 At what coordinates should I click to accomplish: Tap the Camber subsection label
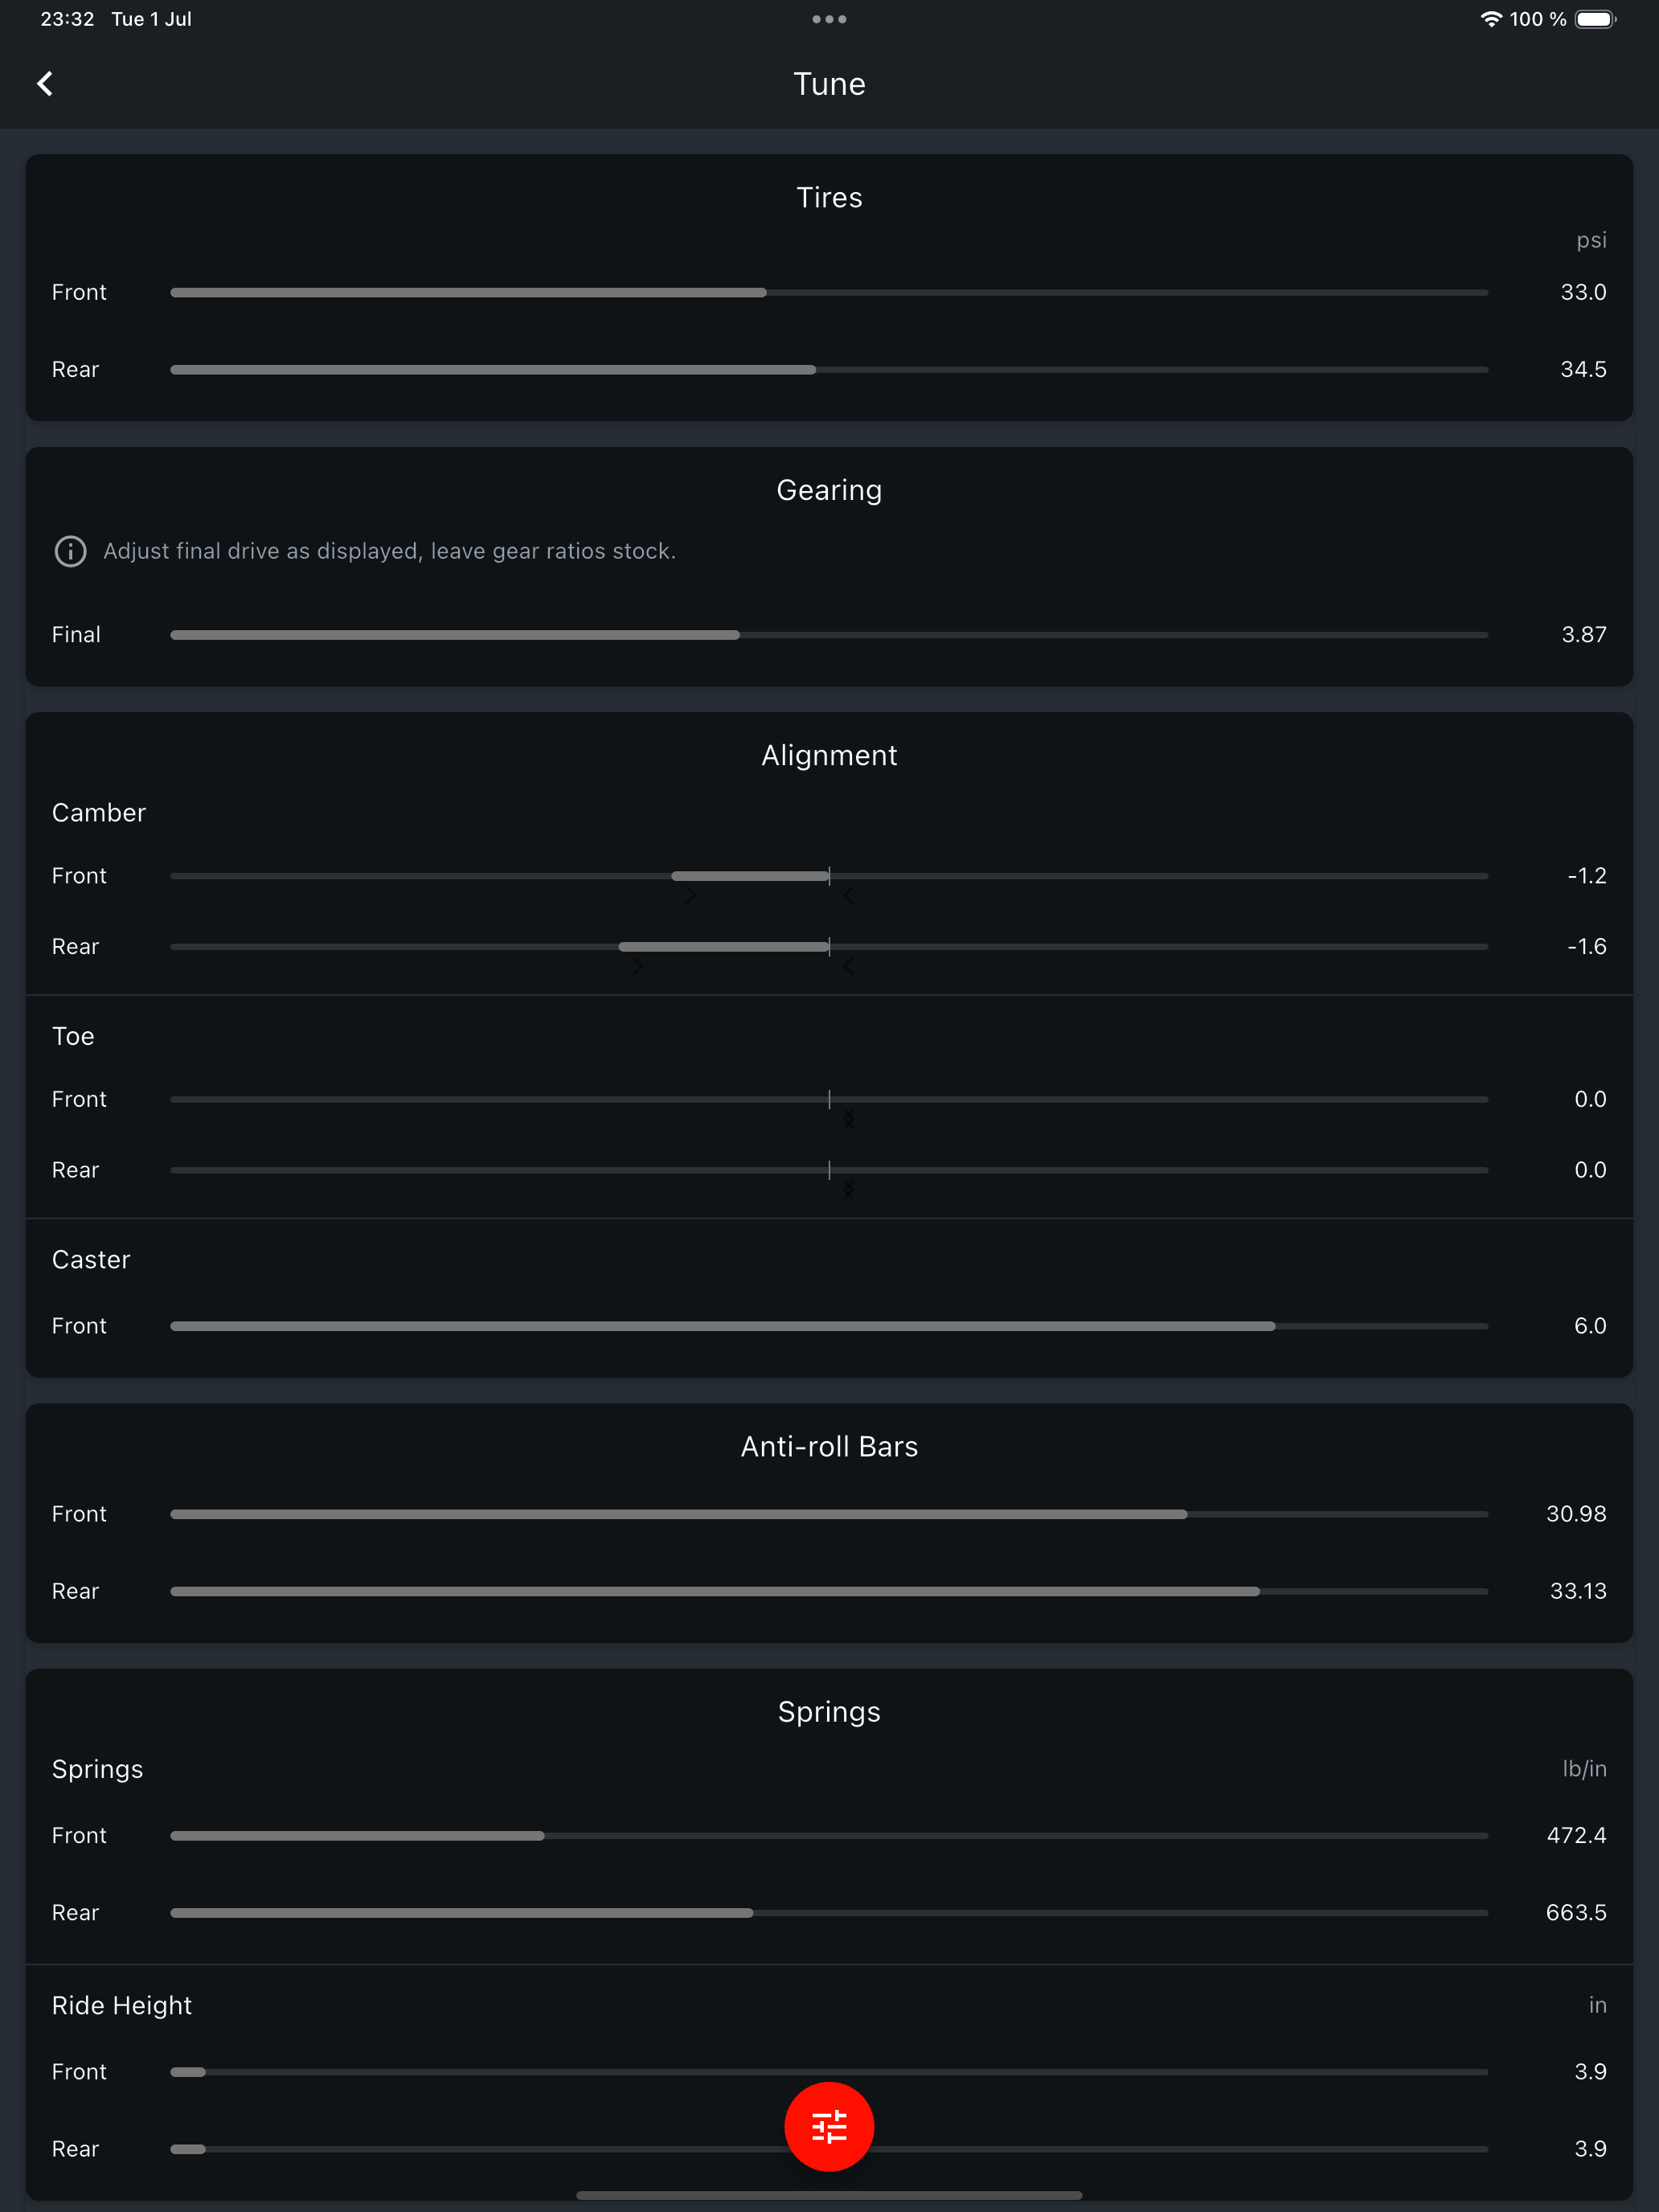(99, 813)
